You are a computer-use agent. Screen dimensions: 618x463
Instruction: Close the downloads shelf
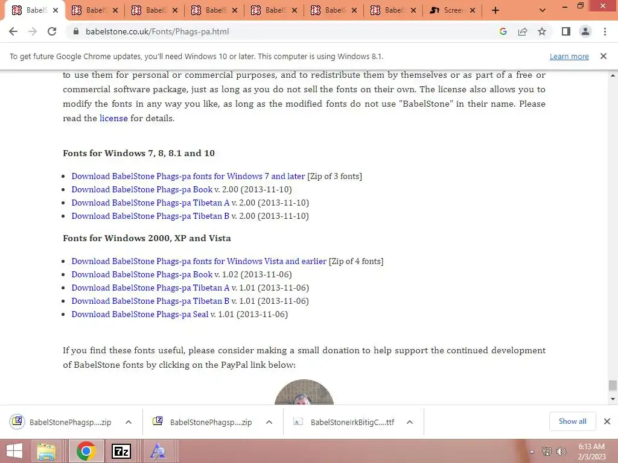pos(607,421)
